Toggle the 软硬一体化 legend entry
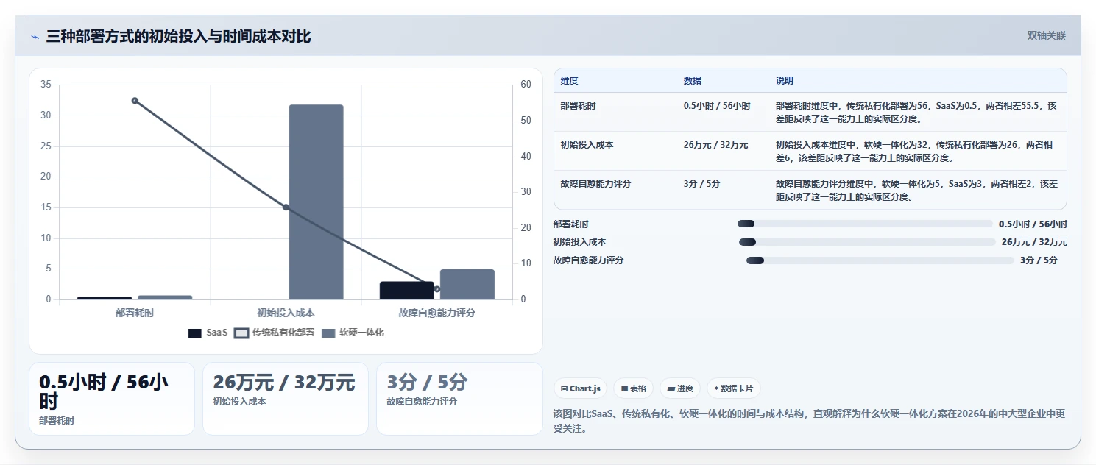 [353, 333]
